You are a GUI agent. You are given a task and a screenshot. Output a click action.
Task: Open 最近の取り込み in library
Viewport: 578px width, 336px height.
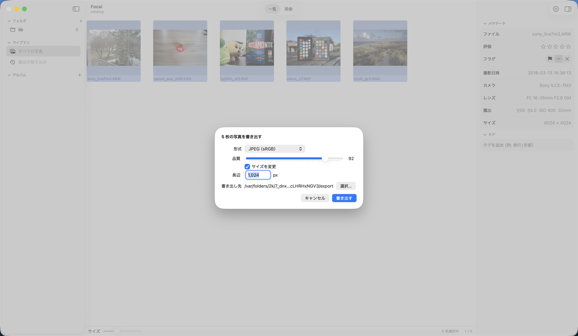pos(44,62)
